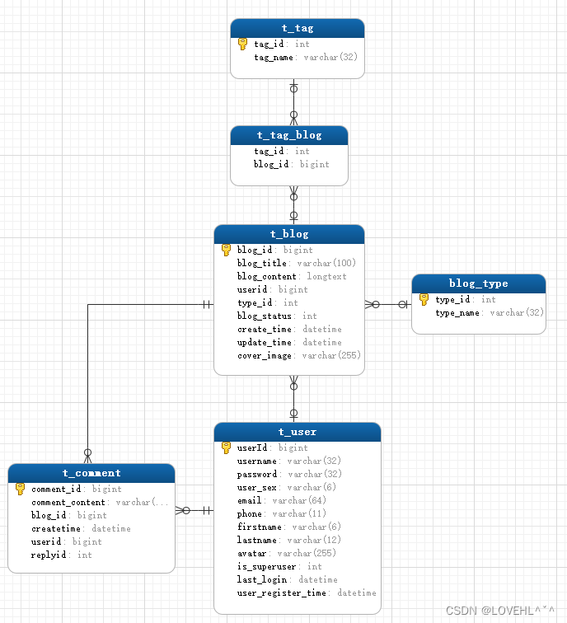Click the key icon beside userId in t_user
The width and height of the screenshot is (567, 623).
(226, 447)
